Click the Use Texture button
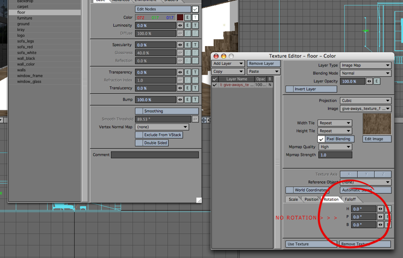 click(x=311, y=244)
